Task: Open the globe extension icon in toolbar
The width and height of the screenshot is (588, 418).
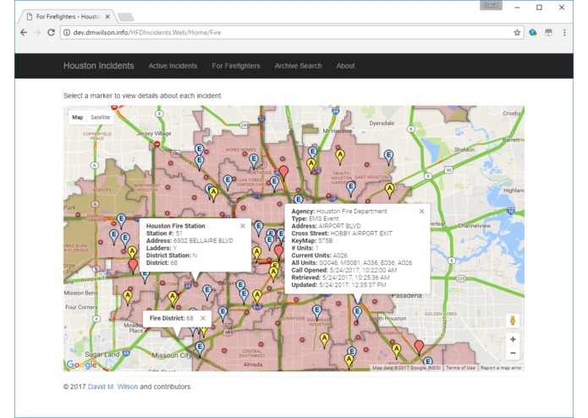Action: pos(533,33)
